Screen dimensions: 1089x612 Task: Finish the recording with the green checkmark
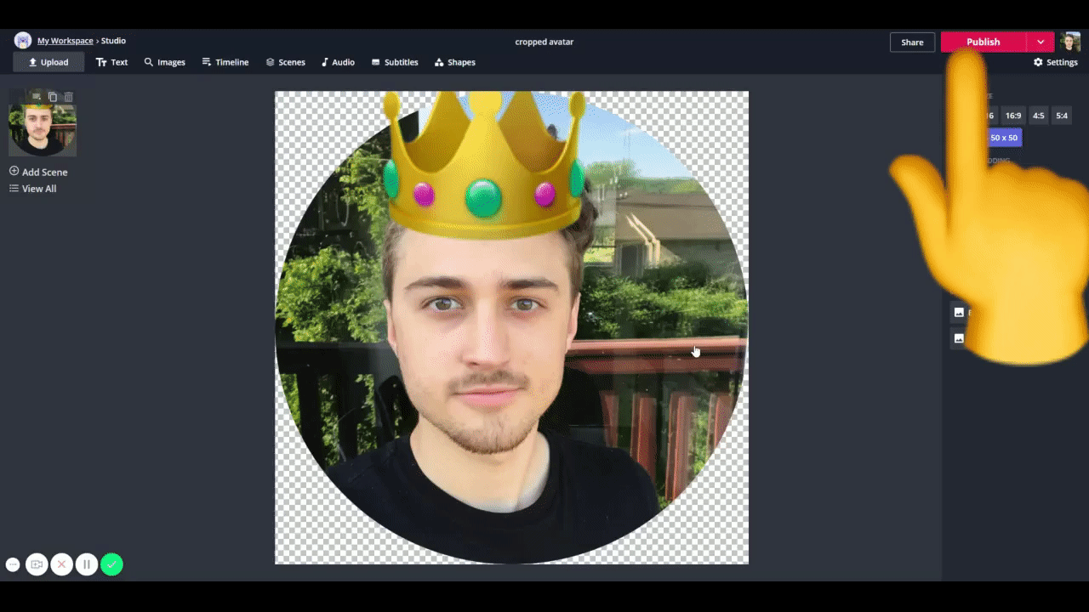click(111, 564)
